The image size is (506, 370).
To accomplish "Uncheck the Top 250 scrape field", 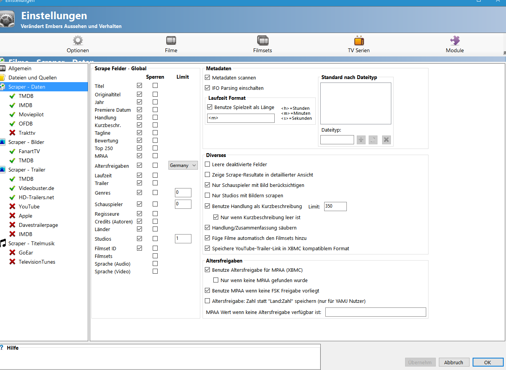I will (140, 148).
